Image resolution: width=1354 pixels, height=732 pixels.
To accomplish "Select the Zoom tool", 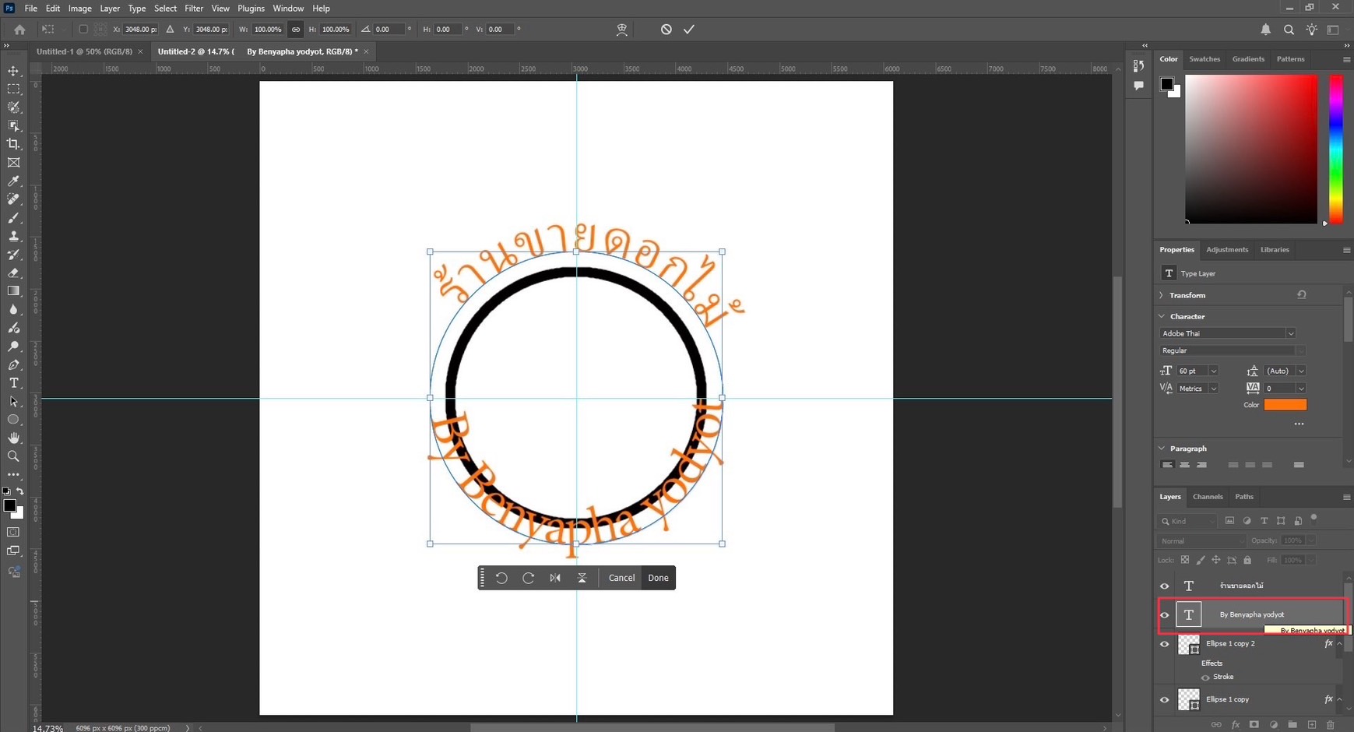I will pyautogui.click(x=13, y=456).
